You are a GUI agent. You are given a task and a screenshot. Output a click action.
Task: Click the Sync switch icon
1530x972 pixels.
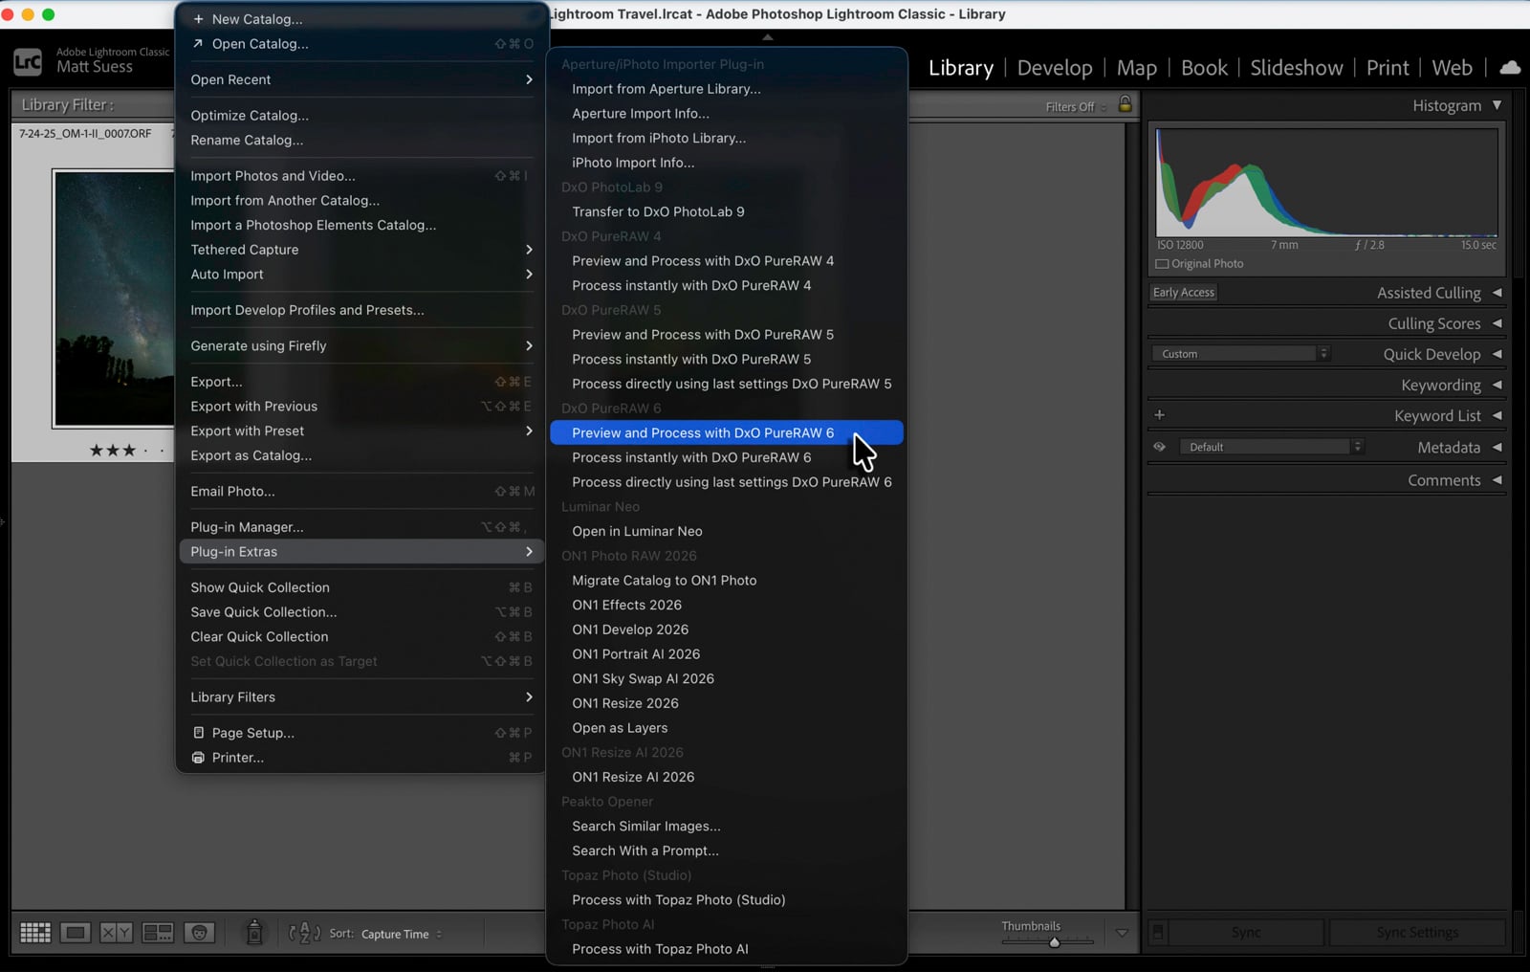tap(1157, 932)
